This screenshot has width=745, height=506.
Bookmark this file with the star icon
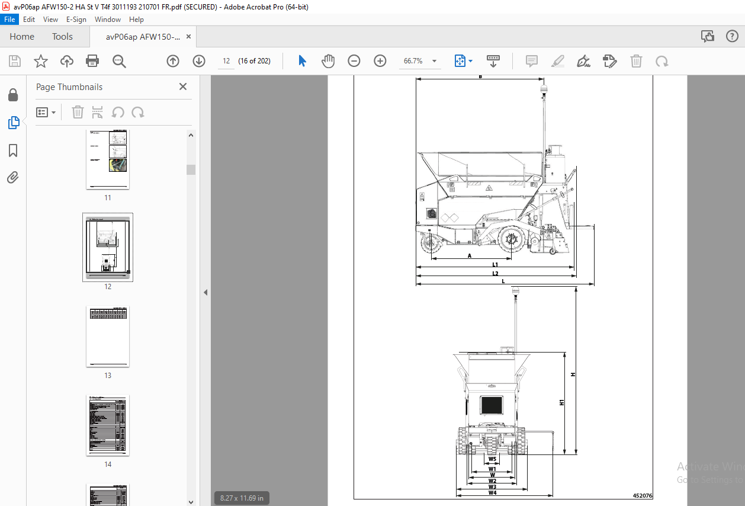tap(41, 61)
